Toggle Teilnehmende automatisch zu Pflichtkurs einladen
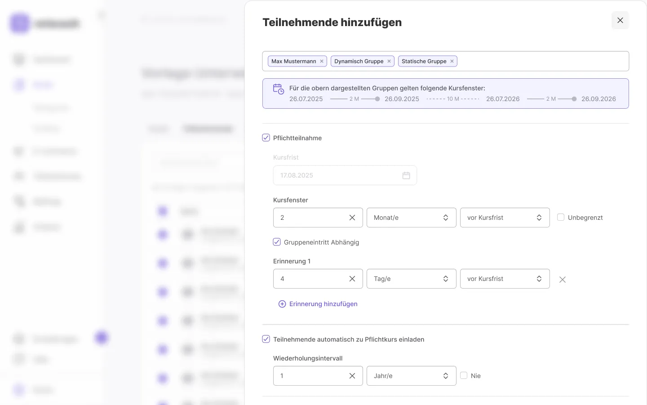The image size is (647, 405). coord(266,339)
